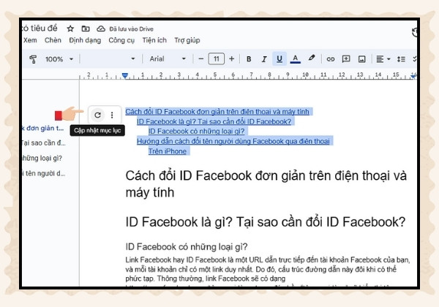Follow the 'Hướng dẫn cách đổi tên người dùng' link
The width and height of the screenshot is (439, 307).
pos(233,141)
